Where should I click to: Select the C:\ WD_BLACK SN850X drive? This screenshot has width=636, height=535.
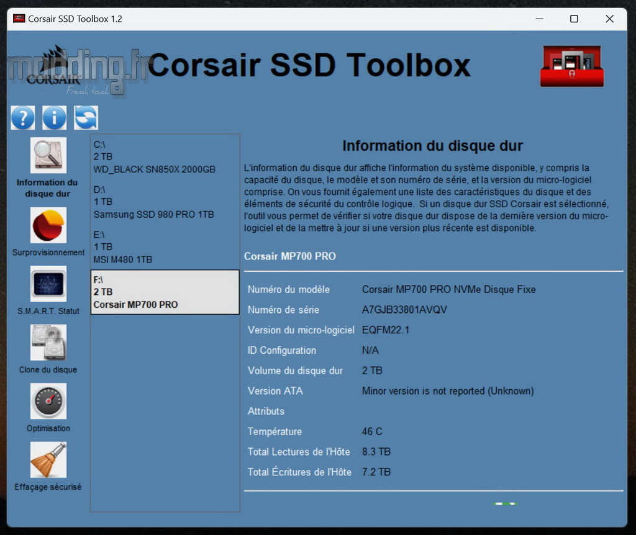click(x=165, y=157)
